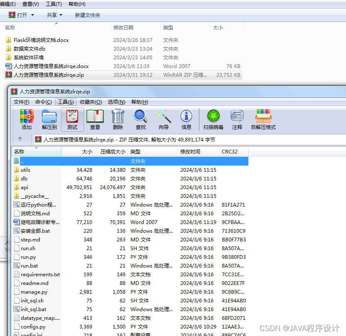
Task: Click the View (查看) book icon
Action: pyautogui.click(x=95, y=116)
